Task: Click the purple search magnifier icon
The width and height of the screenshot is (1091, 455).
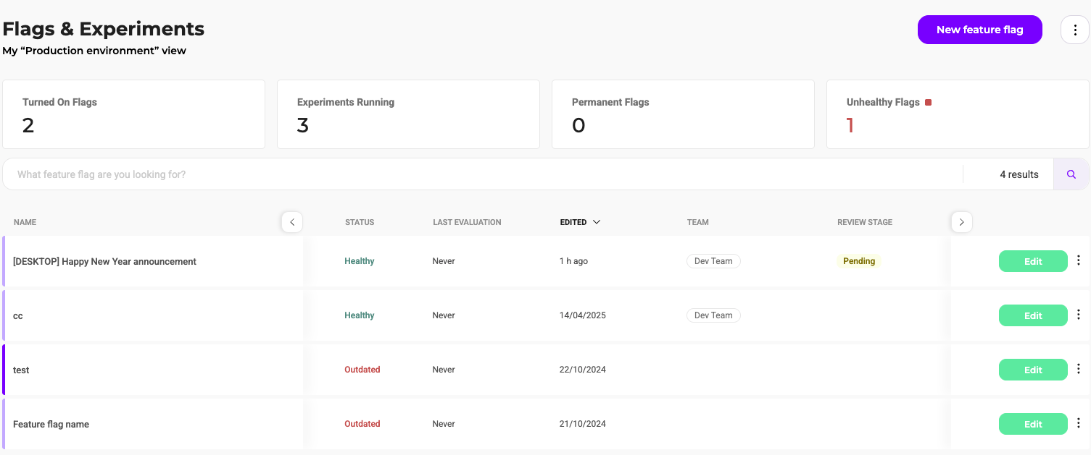Action: tap(1071, 174)
